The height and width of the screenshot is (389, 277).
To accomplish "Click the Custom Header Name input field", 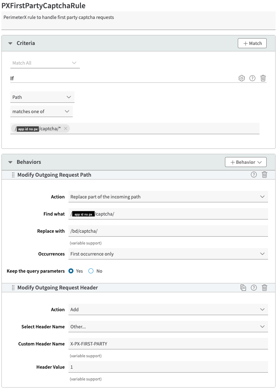I will [x=168, y=344].
